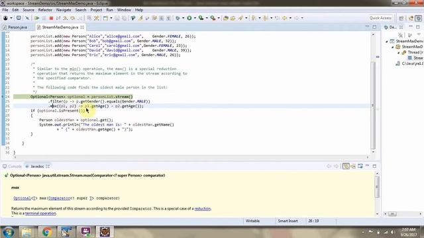Click the Save All disks icon
This screenshot has height=238, width=424.
[125, 18]
